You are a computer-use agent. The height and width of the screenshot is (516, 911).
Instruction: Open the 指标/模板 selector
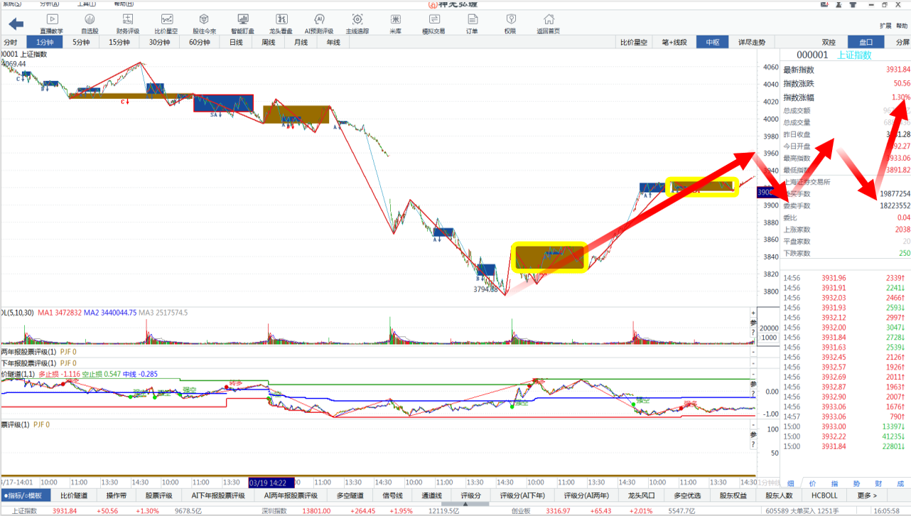click(26, 495)
